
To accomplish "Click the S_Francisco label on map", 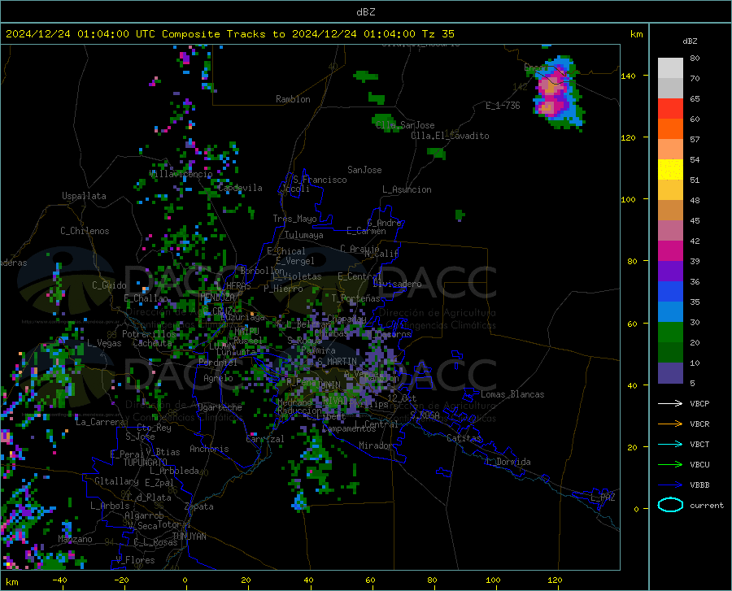I will tap(320, 180).
